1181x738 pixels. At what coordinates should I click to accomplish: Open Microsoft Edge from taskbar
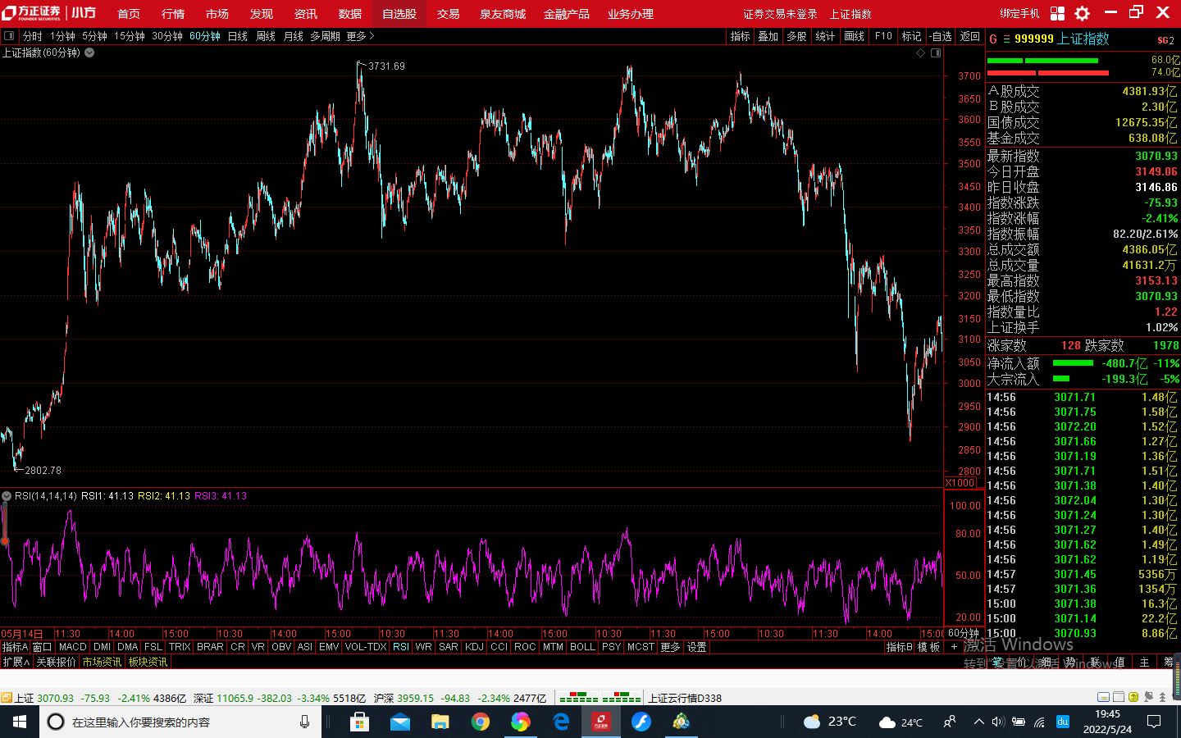pyautogui.click(x=561, y=722)
